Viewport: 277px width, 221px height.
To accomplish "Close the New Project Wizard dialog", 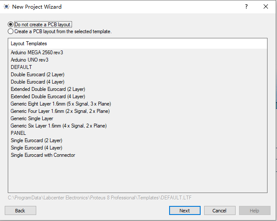I will pyautogui.click(x=266, y=7).
